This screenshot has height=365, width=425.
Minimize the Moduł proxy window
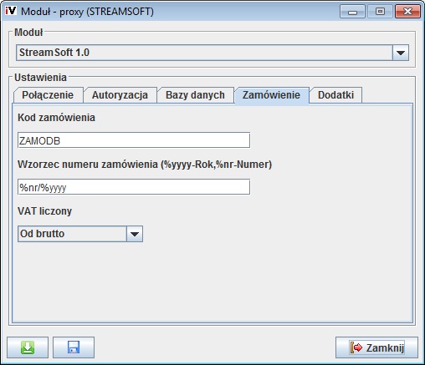point(352,12)
